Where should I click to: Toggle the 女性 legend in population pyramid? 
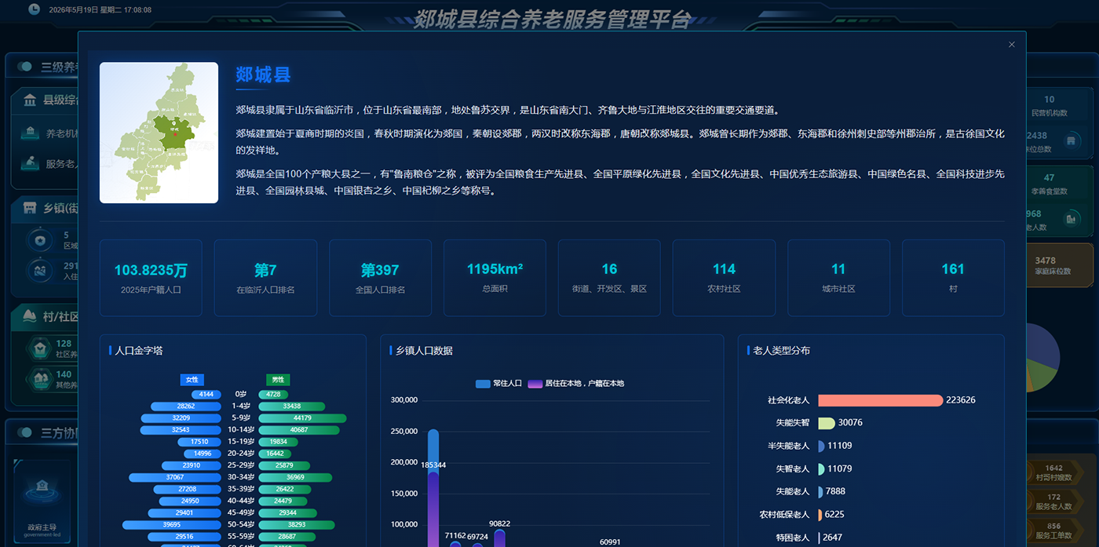coord(192,380)
